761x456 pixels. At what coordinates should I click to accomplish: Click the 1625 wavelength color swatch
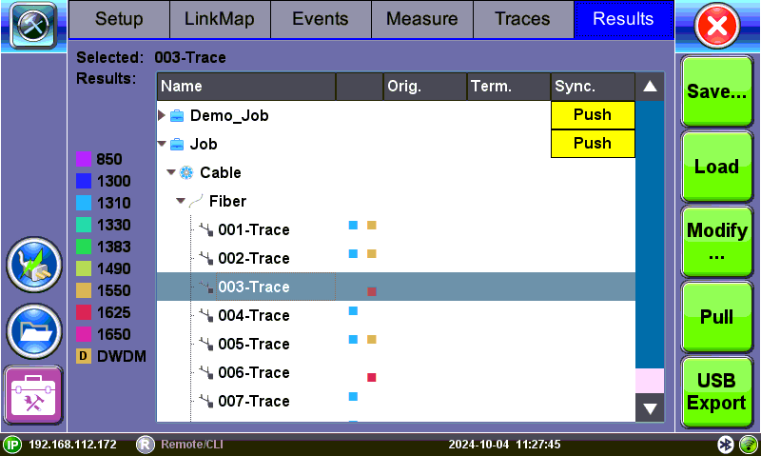[83, 312]
